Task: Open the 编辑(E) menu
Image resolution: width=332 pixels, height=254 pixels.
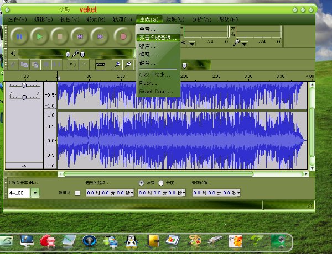Action: click(x=43, y=19)
